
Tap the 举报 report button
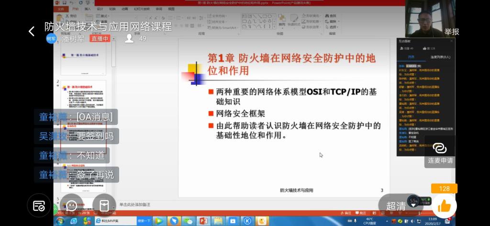coord(451,32)
